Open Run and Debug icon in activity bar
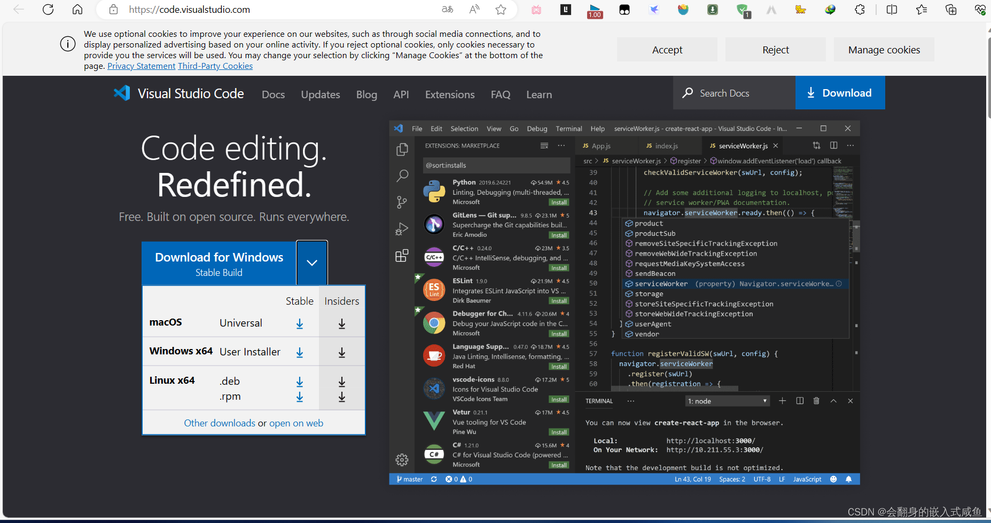Screen dimensions: 991x523 [402, 229]
